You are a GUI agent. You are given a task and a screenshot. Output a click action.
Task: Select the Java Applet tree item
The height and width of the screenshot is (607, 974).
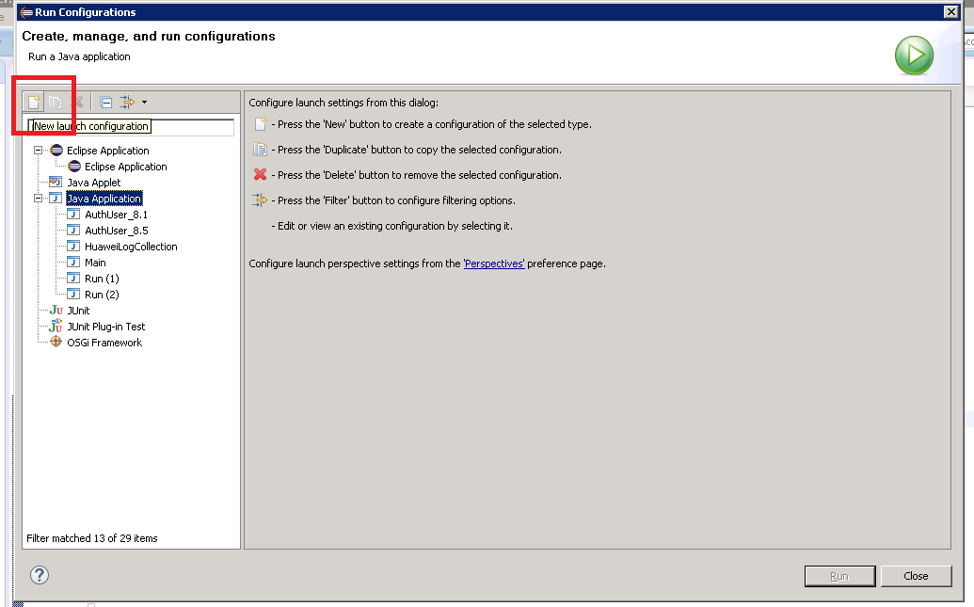pyautogui.click(x=93, y=183)
